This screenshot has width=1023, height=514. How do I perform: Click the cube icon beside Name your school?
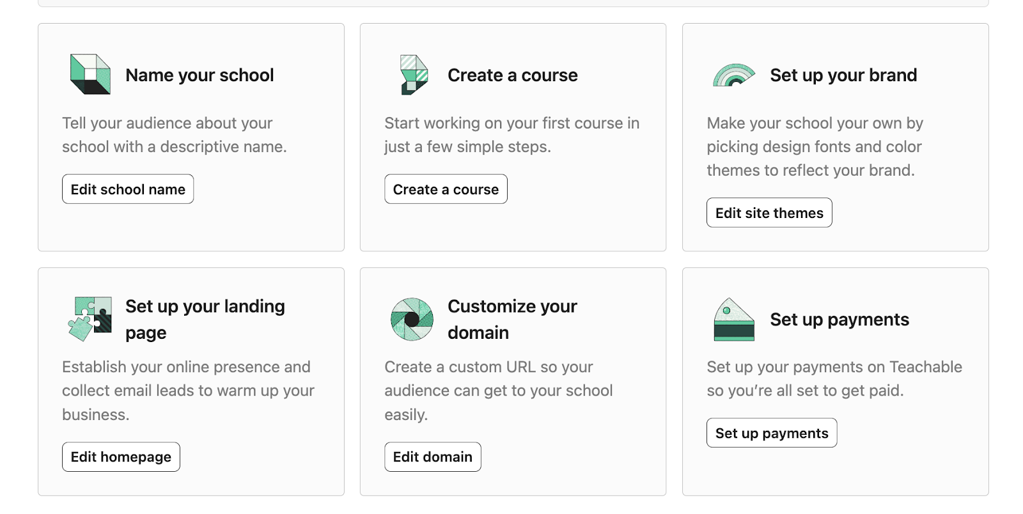pyautogui.click(x=90, y=74)
